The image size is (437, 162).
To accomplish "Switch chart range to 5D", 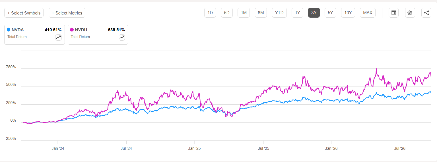I will pyautogui.click(x=227, y=13).
